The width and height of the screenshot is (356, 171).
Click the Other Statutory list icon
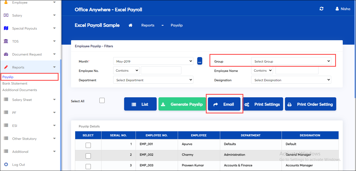click(6, 139)
